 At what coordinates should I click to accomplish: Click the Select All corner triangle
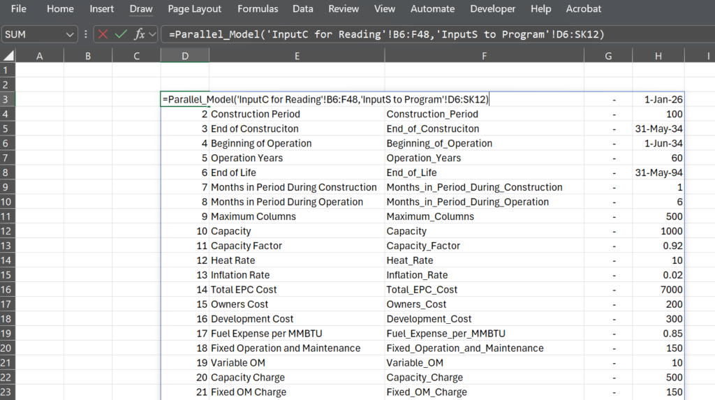click(x=8, y=56)
